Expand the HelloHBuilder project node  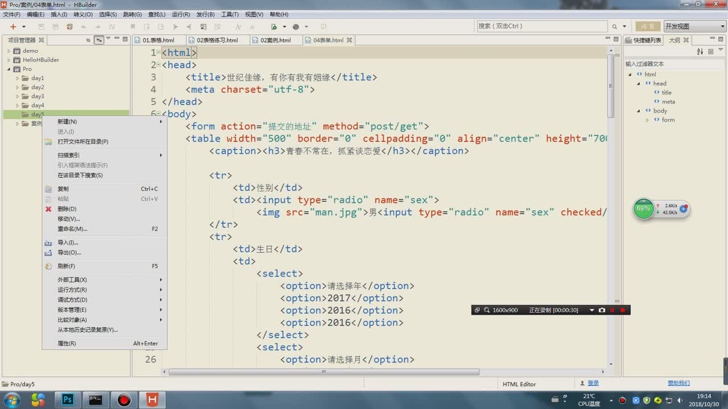(9, 60)
